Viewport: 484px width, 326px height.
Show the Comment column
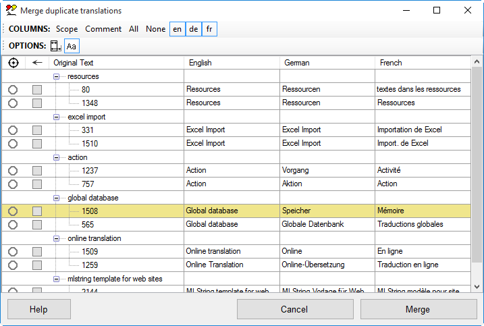tap(103, 29)
